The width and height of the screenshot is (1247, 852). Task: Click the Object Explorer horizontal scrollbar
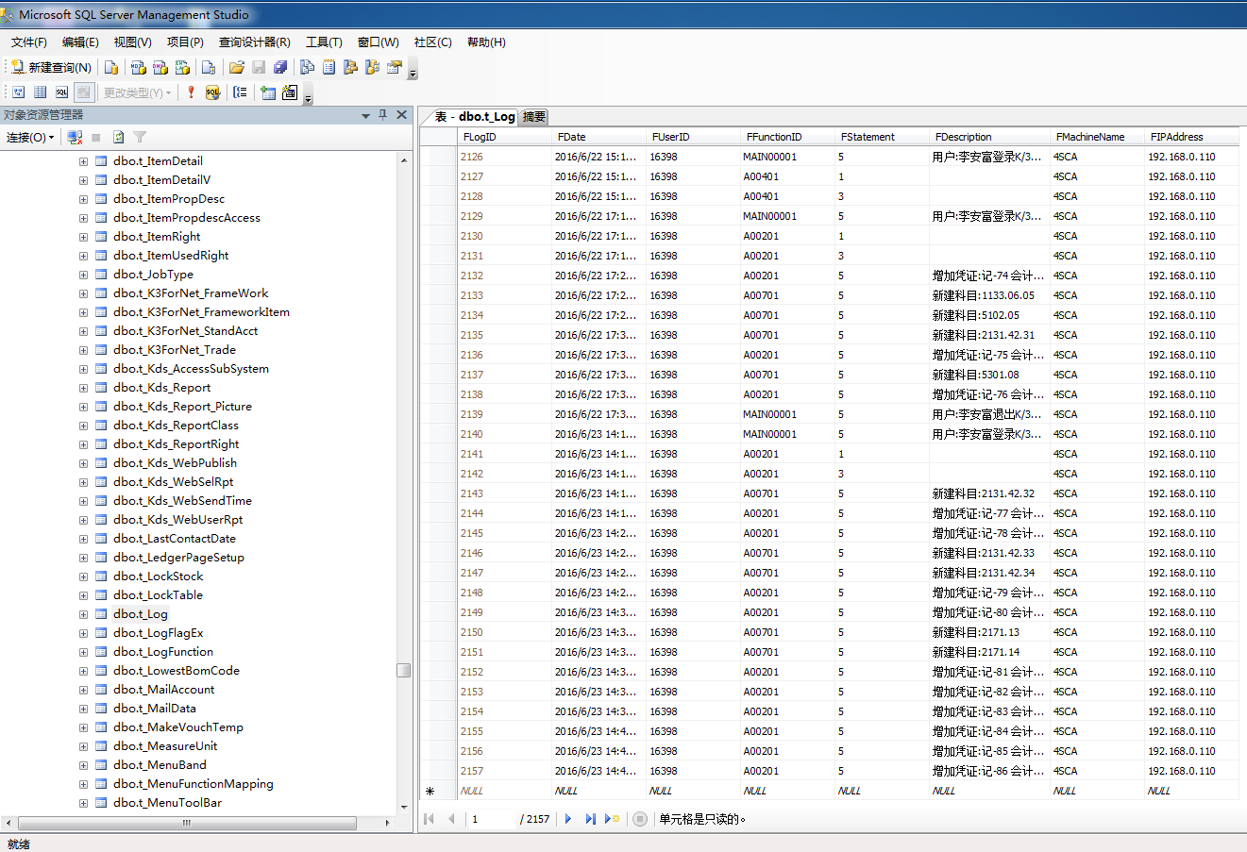(187, 823)
